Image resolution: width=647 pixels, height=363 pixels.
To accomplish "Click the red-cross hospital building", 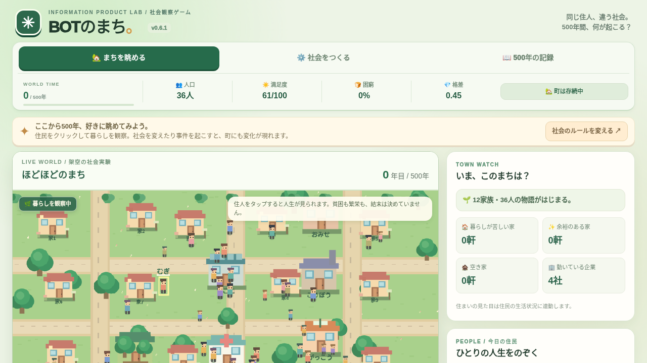I will (x=226, y=349).
